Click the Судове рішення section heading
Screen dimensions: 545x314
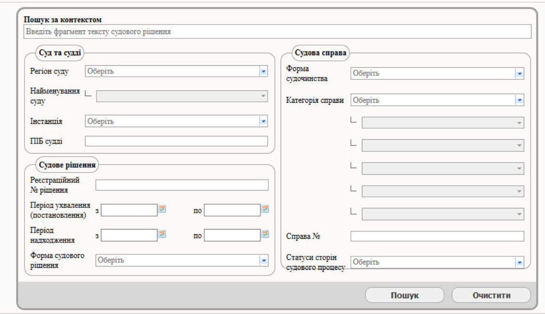pos(67,165)
